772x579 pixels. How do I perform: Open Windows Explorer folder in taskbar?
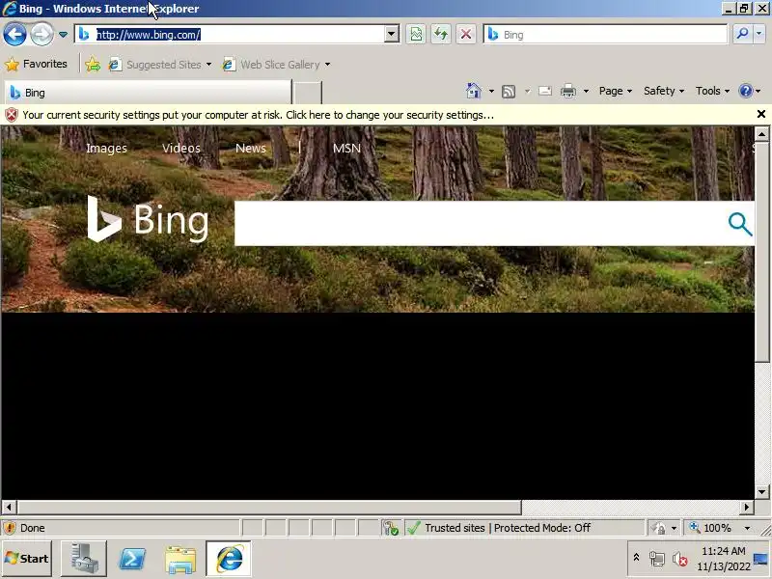pos(180,560)
